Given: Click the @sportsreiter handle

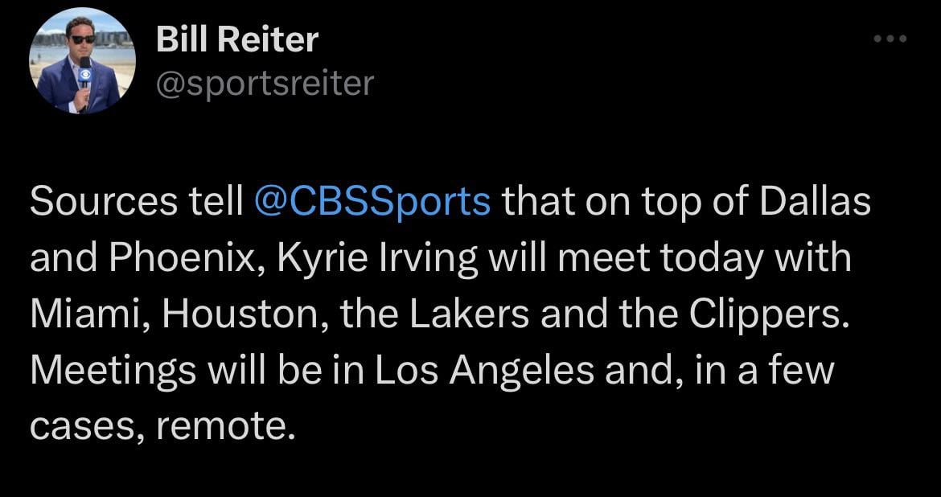Looking at the screenshot, I should coord(265,82).
